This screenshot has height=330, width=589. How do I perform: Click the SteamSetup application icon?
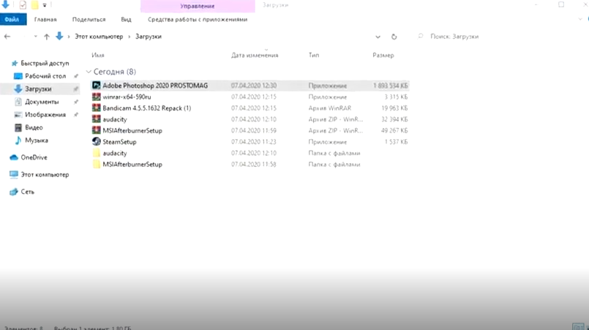(96, 142)
